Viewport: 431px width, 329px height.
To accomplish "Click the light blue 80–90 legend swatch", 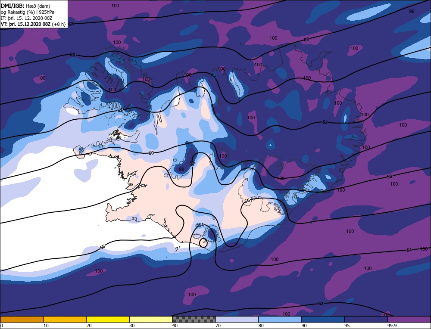I will pos(280,319).
